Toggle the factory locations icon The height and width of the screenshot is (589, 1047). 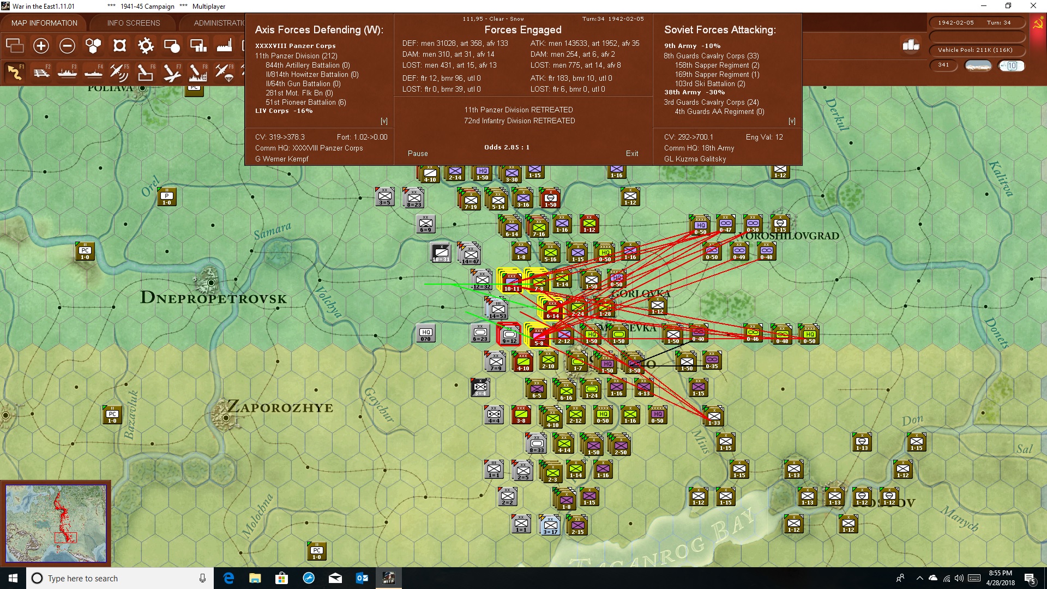(224, 46)
